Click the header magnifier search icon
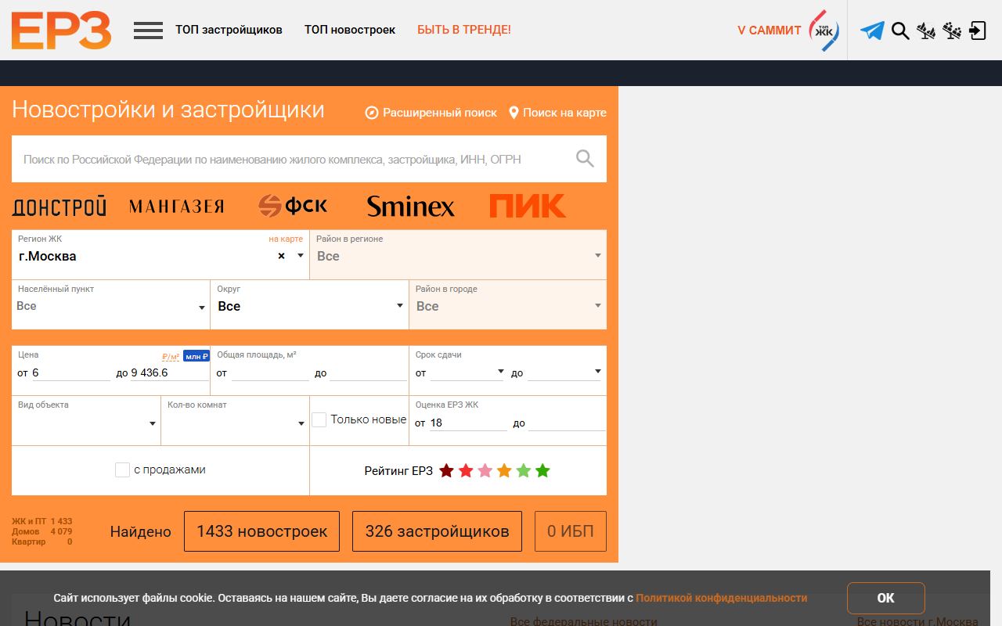Viewport: 1002px width, 626px height. pos(900,31)
